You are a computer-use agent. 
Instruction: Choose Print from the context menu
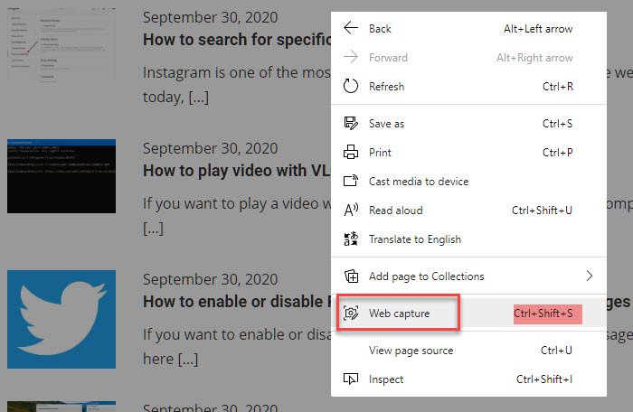coord(381,153)
